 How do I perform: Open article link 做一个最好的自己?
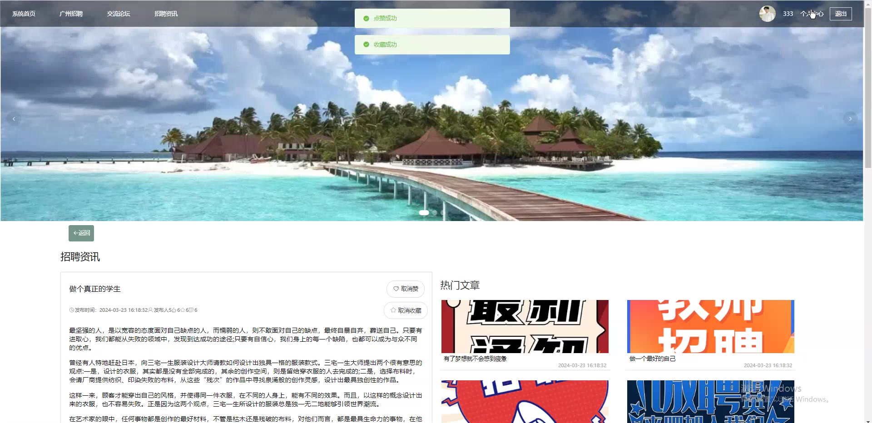coord(653,359)
